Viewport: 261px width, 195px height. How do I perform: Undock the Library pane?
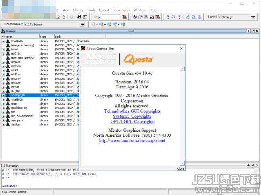click(x=253, y=31)
